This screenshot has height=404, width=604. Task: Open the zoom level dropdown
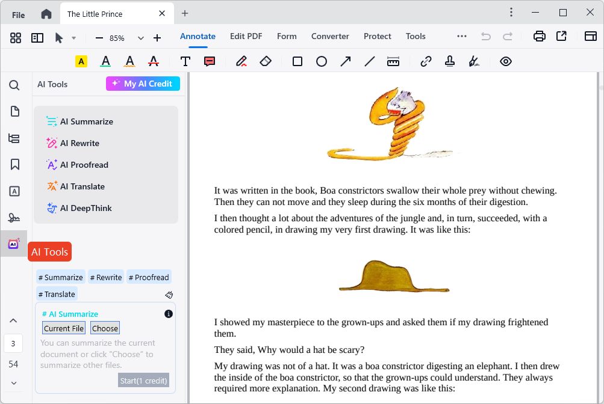[140, 37]
